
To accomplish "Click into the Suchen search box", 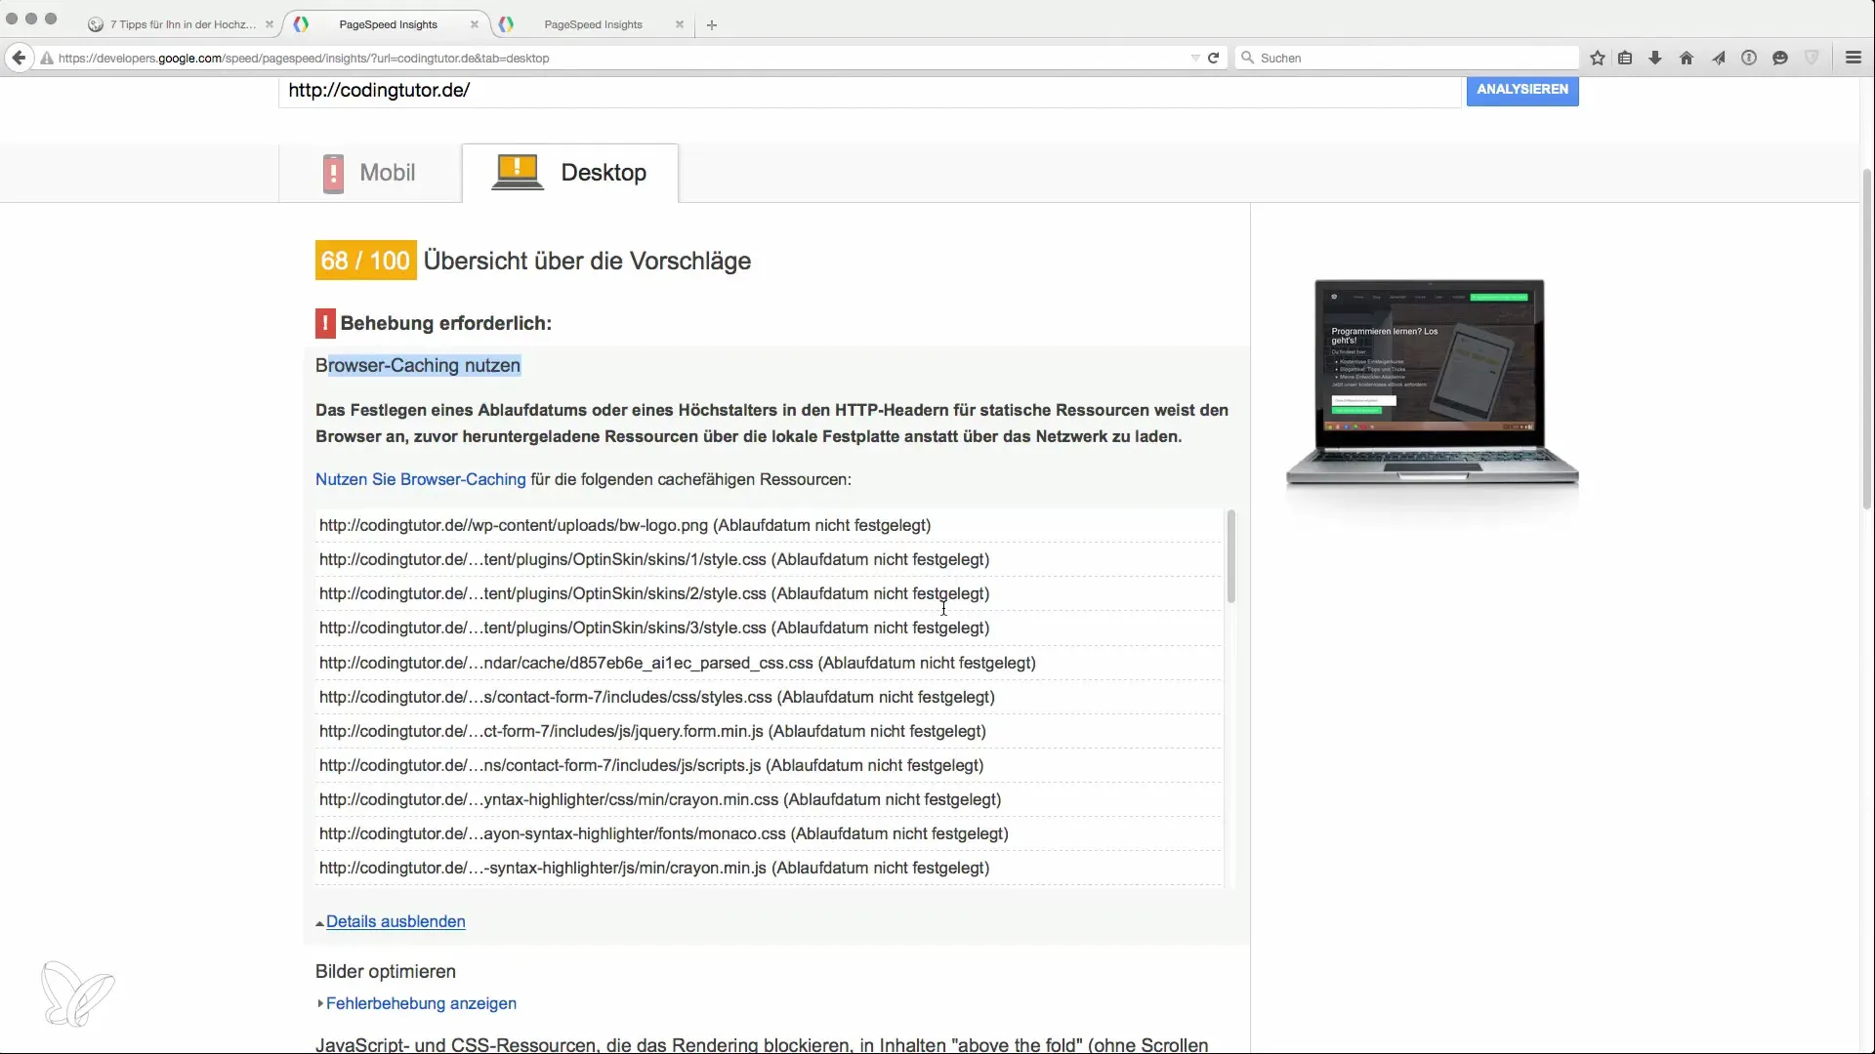I will (1406, 58).
